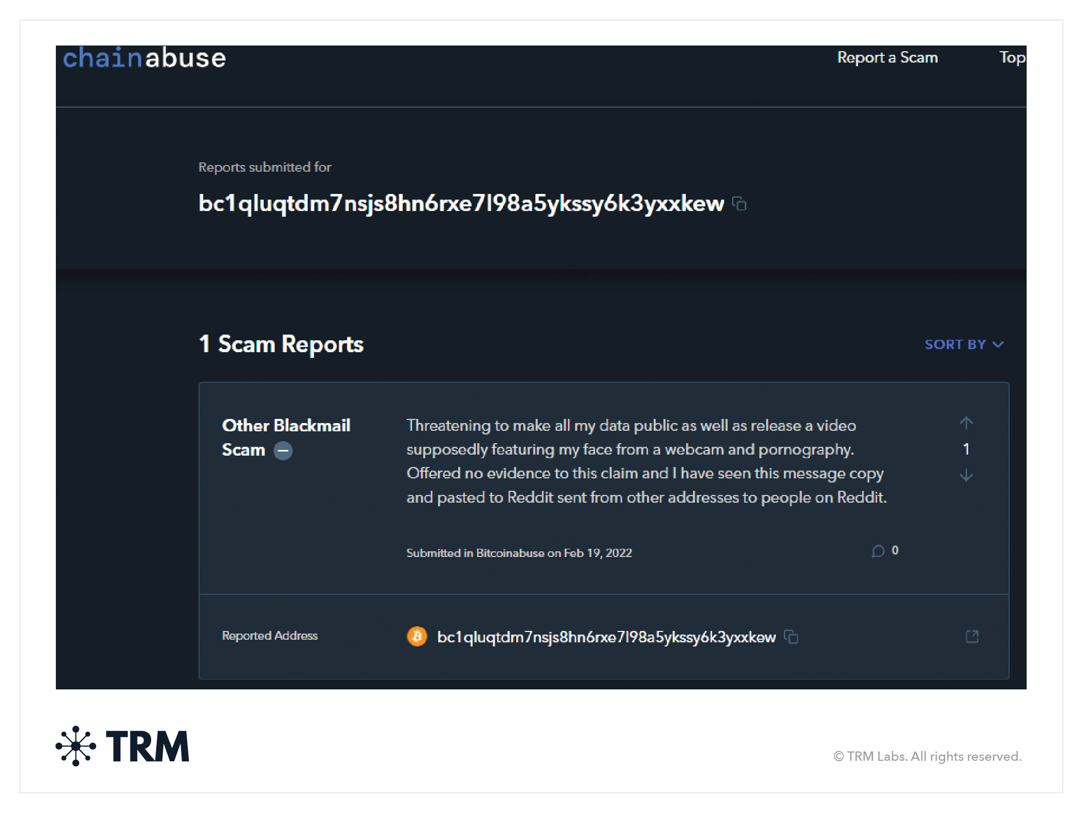Viewport: 1083px width, 813px height.
Task: Copy the reported address with the copy icon
Action: [791, 637]
